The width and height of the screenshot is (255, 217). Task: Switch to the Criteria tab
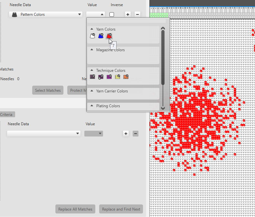coord(7,115)
